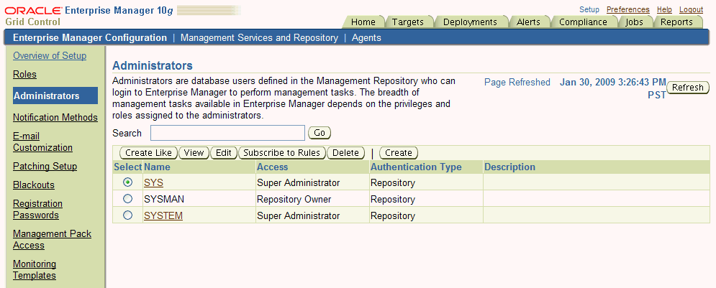
Task: Open the Targets tab
Action: pos(408,22)
